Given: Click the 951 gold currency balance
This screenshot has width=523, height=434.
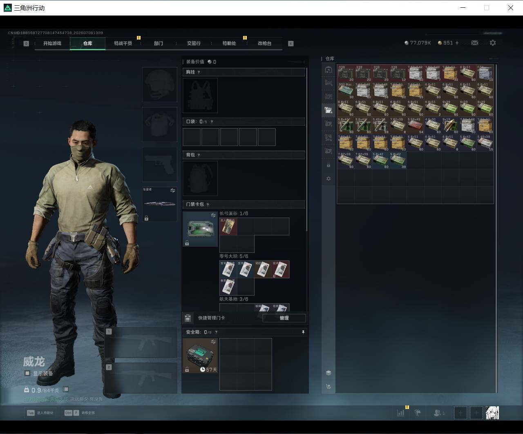Looking at the screenshot, I should [445, 43].
